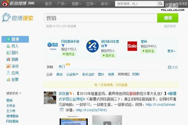Viewport: 188px width, 125px height.
Task: Click the main search field containing 营销
Action: click(100, 18)
